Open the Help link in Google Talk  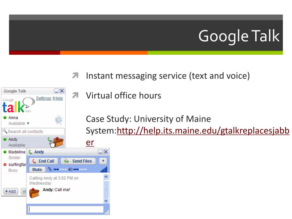click(58, 98)
